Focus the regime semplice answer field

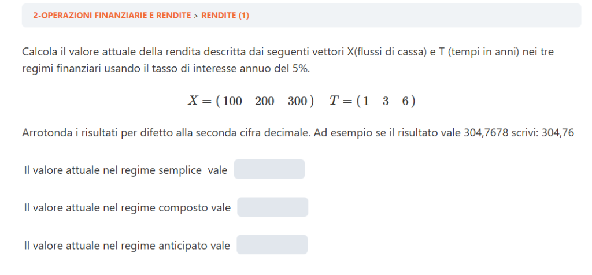pyautogui.click(x=269, y=169)
